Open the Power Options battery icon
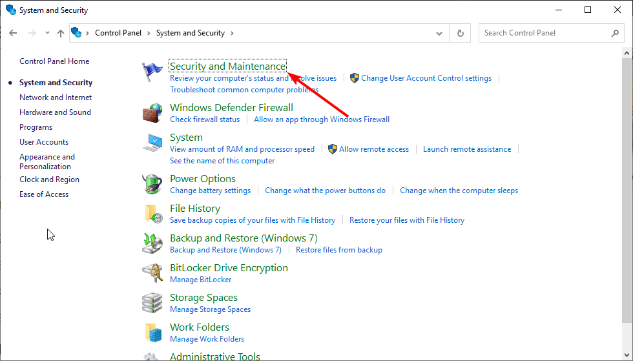 tap(152, 184)
